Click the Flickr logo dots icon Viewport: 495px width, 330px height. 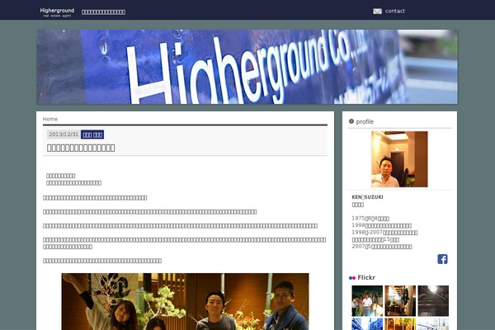tap(352, 278)
